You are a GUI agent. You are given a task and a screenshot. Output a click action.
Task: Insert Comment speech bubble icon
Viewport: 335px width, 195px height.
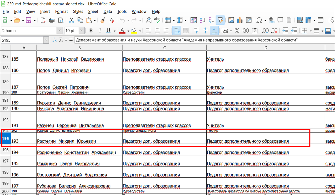[280, 20]
